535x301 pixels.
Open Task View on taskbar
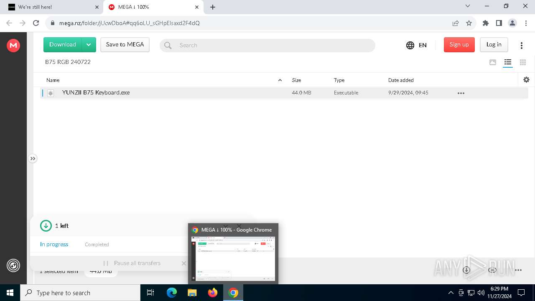coord(150,293)
